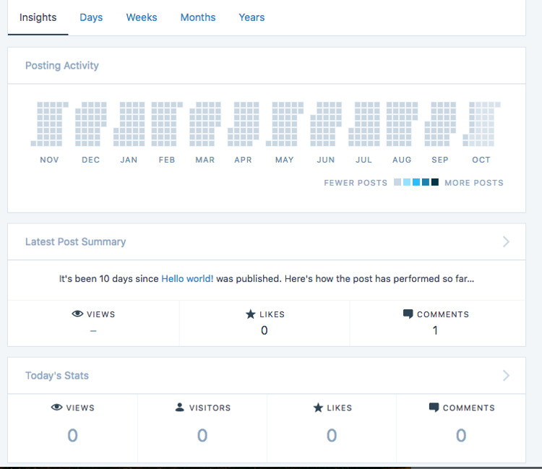This screenshot has height=469, width=542.
Task: Switch to the Insights tab
Action: 38,17
